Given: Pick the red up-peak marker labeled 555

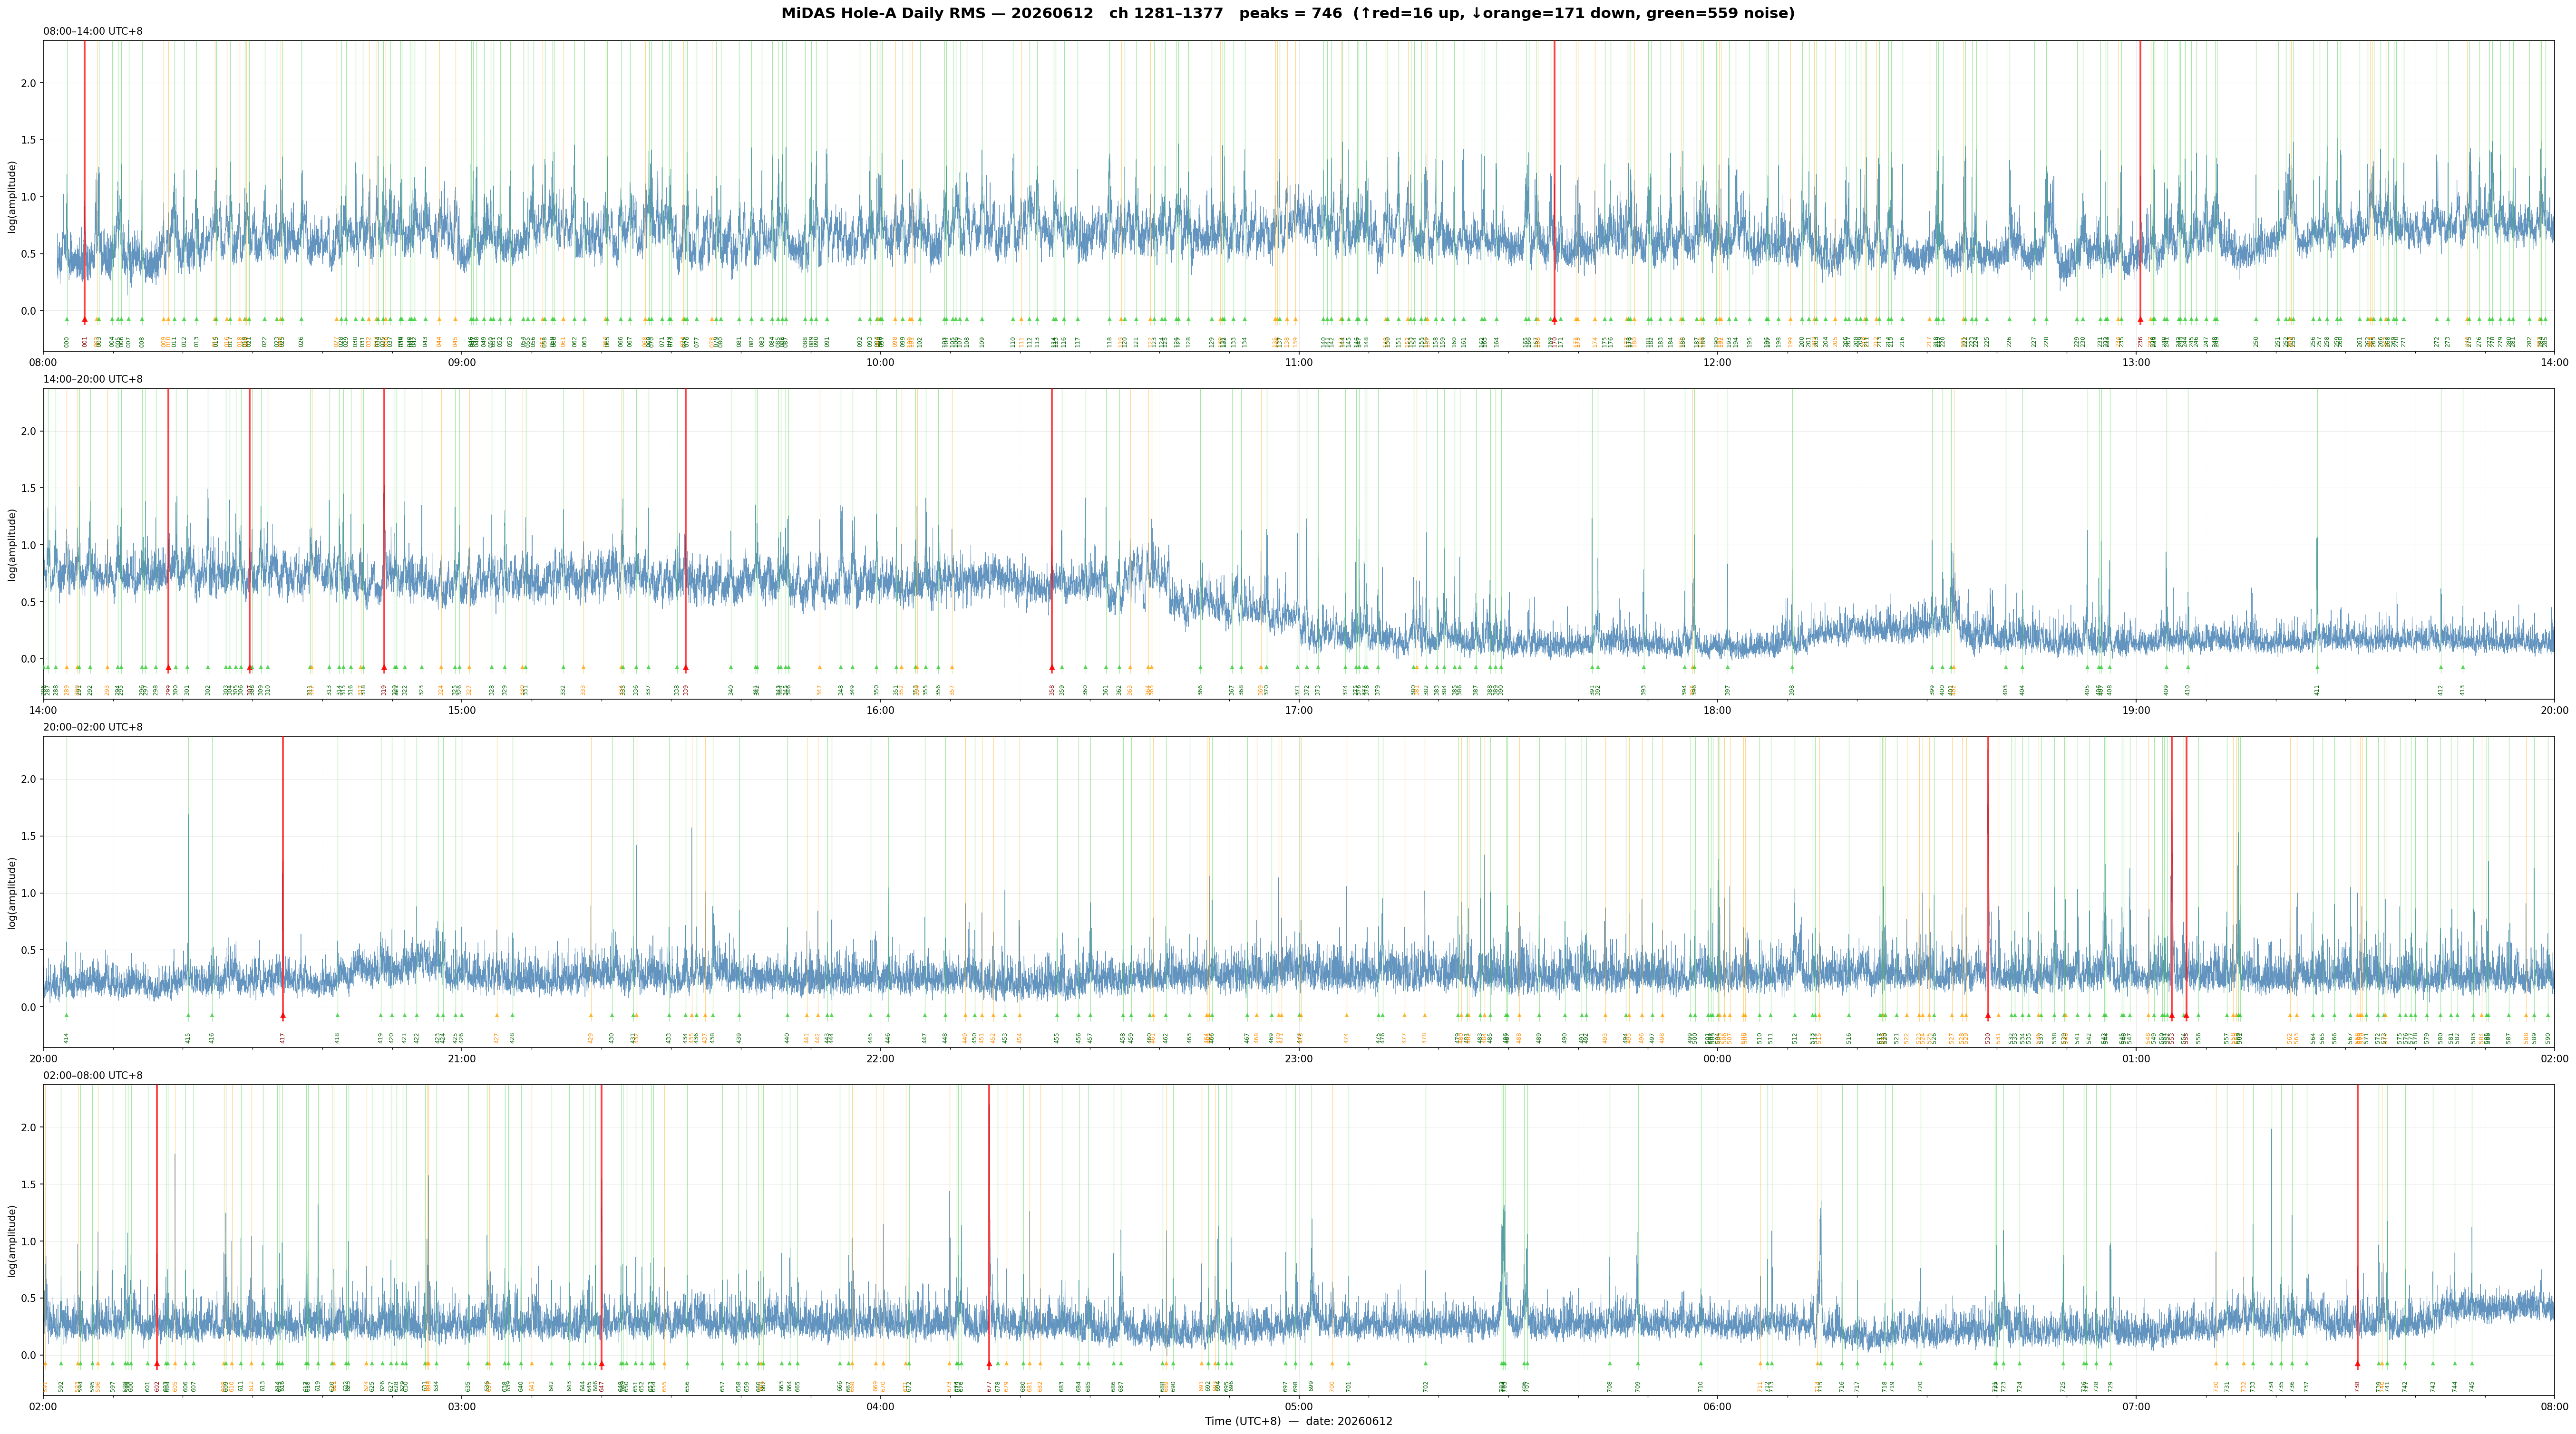Looking at the screenshot, I should click(2187, 1015).
